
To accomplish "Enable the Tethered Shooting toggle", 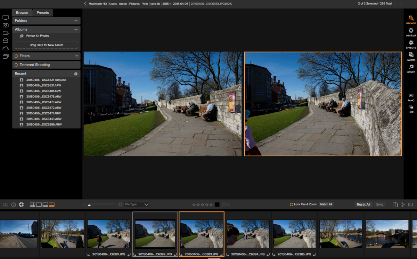I will [x=16, y=65].
